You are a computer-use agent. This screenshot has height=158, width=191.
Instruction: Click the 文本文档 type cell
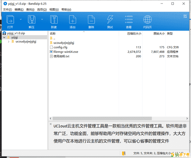pos(173,56)
